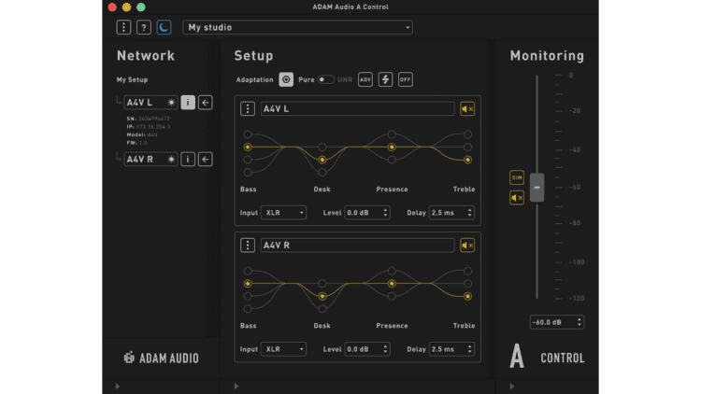This screenshot has height=394, width=701.
Task: Open the My studio setup dropdown
Action: (297, 27)
